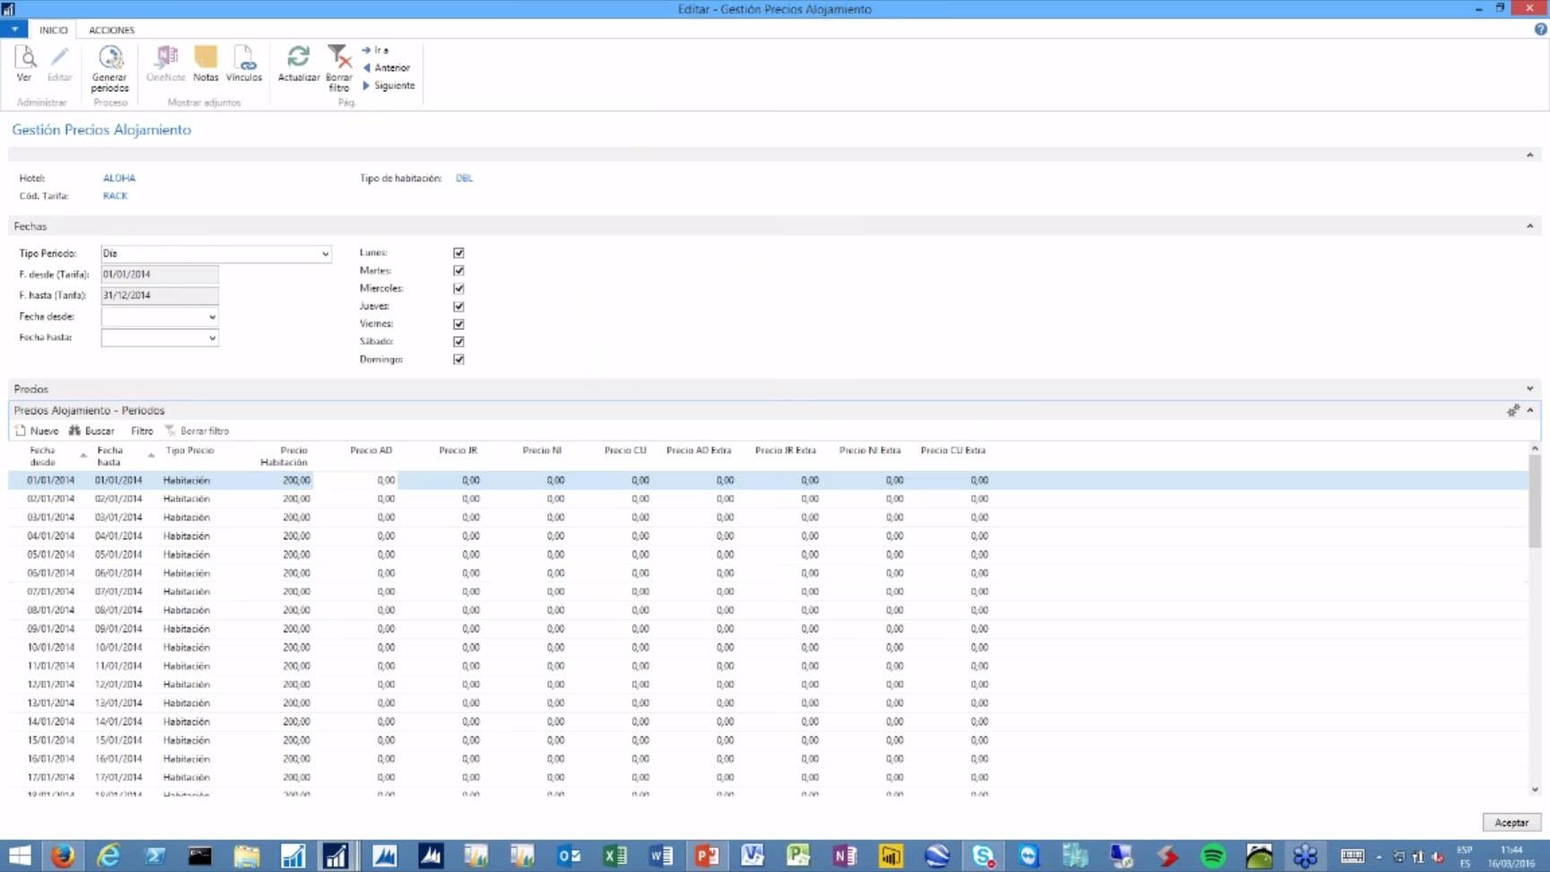1550x872 pixels.
Task: Click Precio Habitación for 10/01/2014 row
Action: point(296,648)
